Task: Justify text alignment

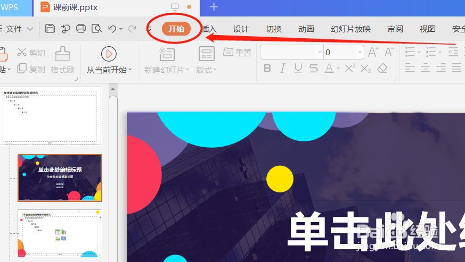Action: pos(456,69)
